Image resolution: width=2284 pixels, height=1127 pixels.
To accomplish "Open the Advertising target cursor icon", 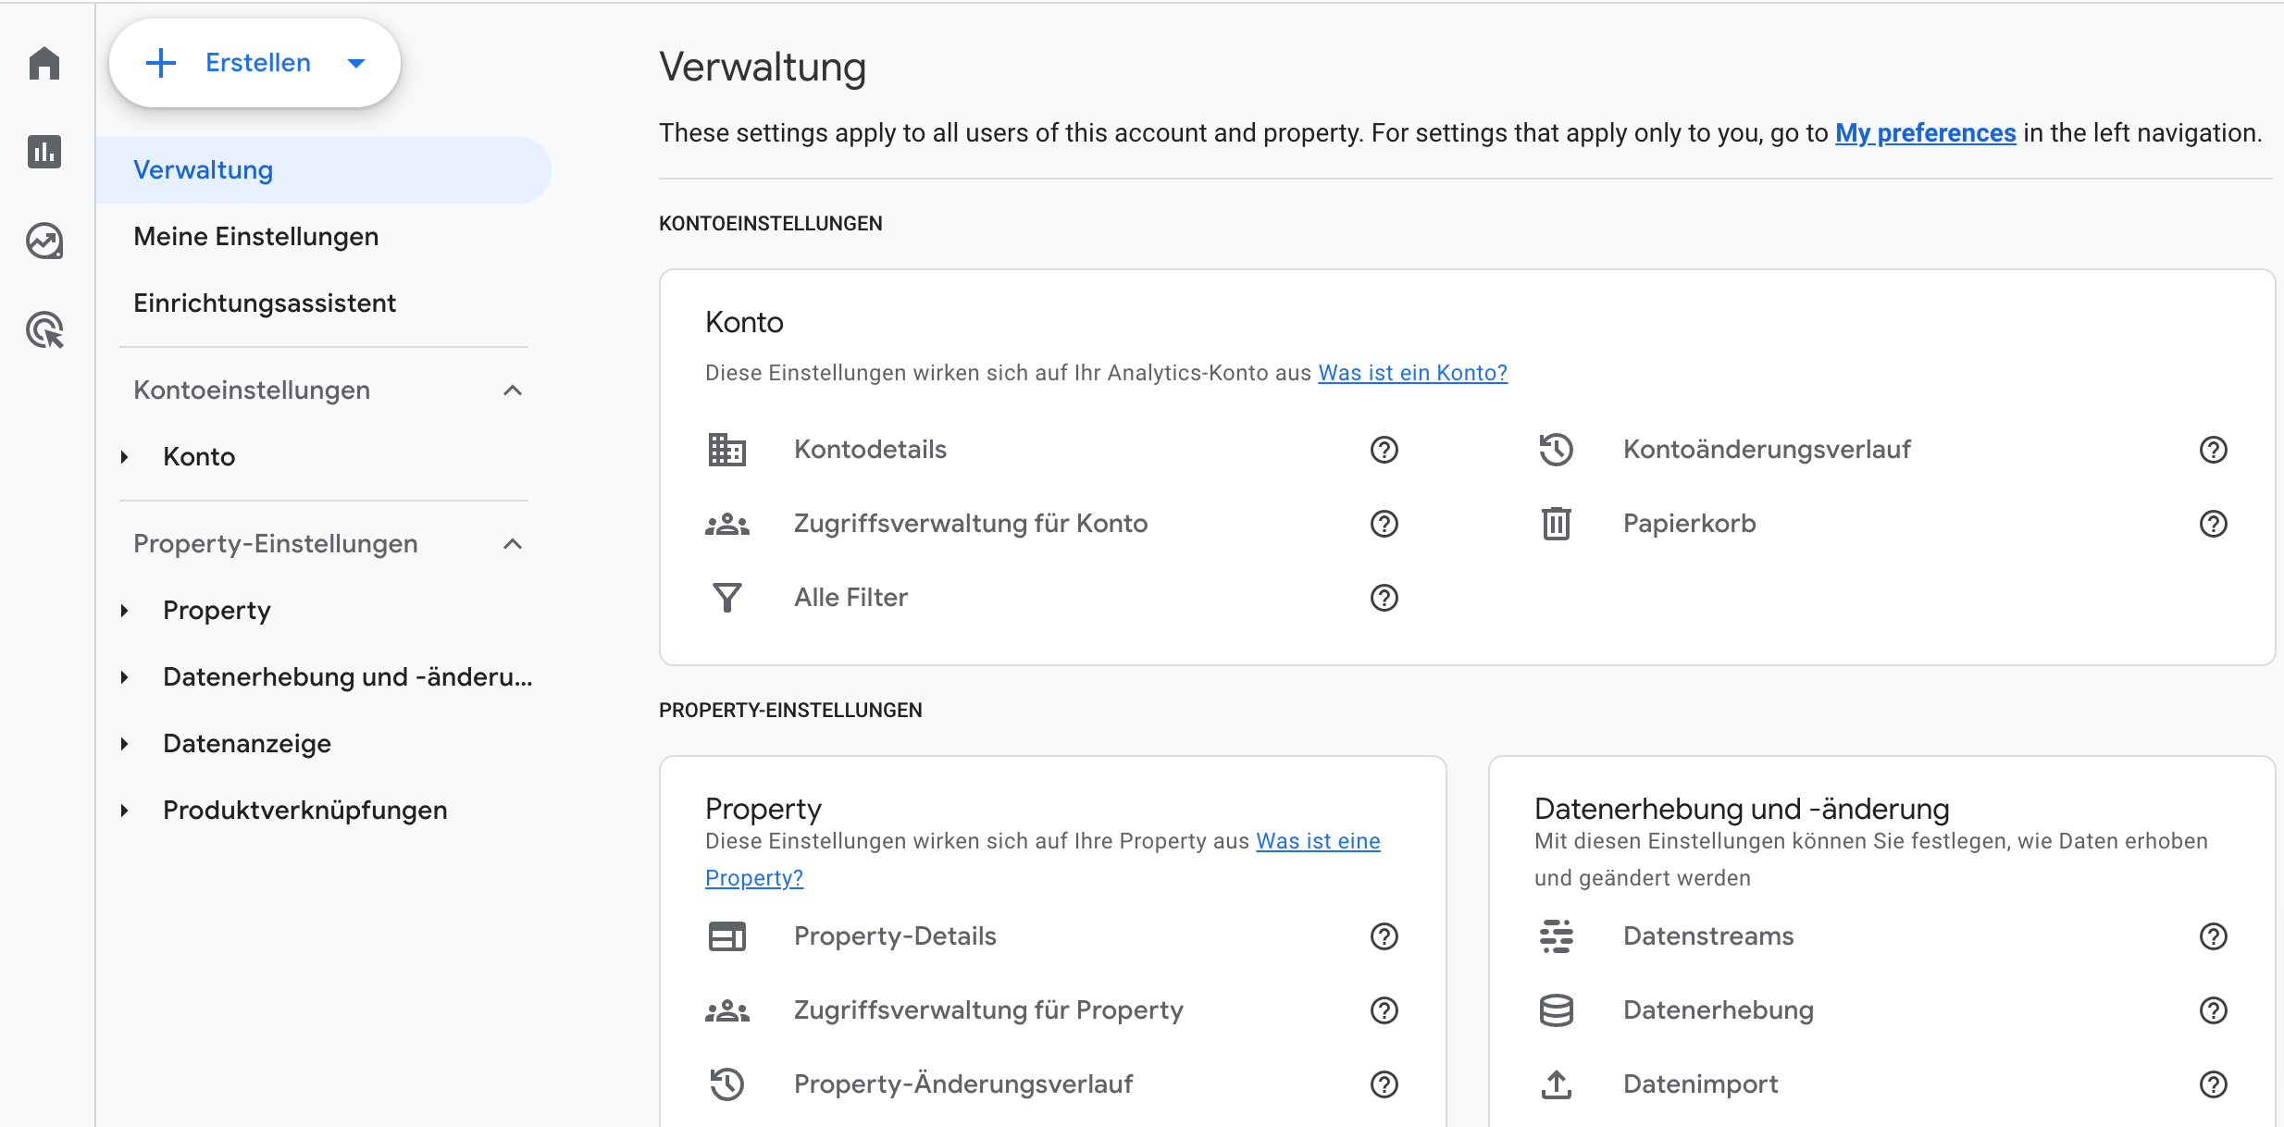I will pos(44,329).
